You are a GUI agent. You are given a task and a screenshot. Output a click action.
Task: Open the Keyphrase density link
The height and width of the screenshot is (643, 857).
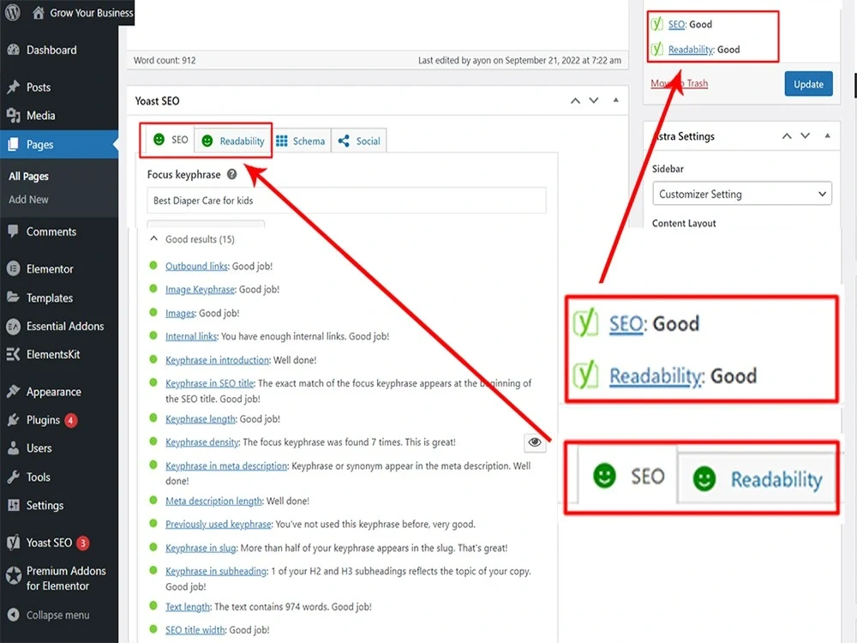coord(201,442)
